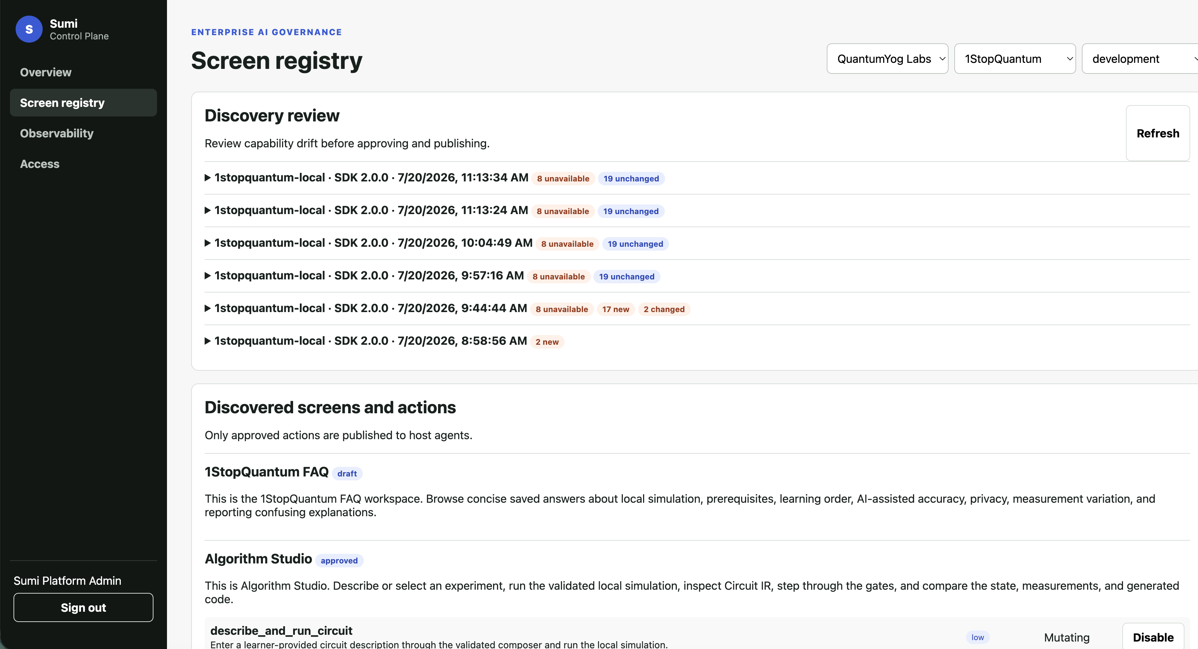Open the development environment dropdown

point(1140,59)
